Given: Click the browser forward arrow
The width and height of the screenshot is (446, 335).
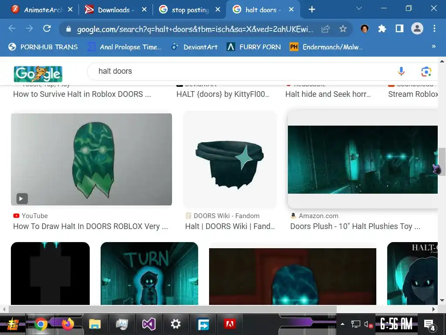Looking at the screenshot, I should 29,28.
